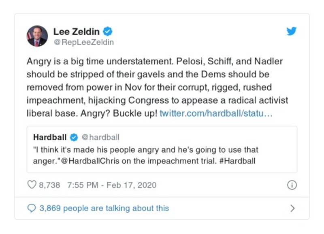Open the twitter.com/hardball/statu… link
This screenshot has height=234, width=324.
click(216, 113)
